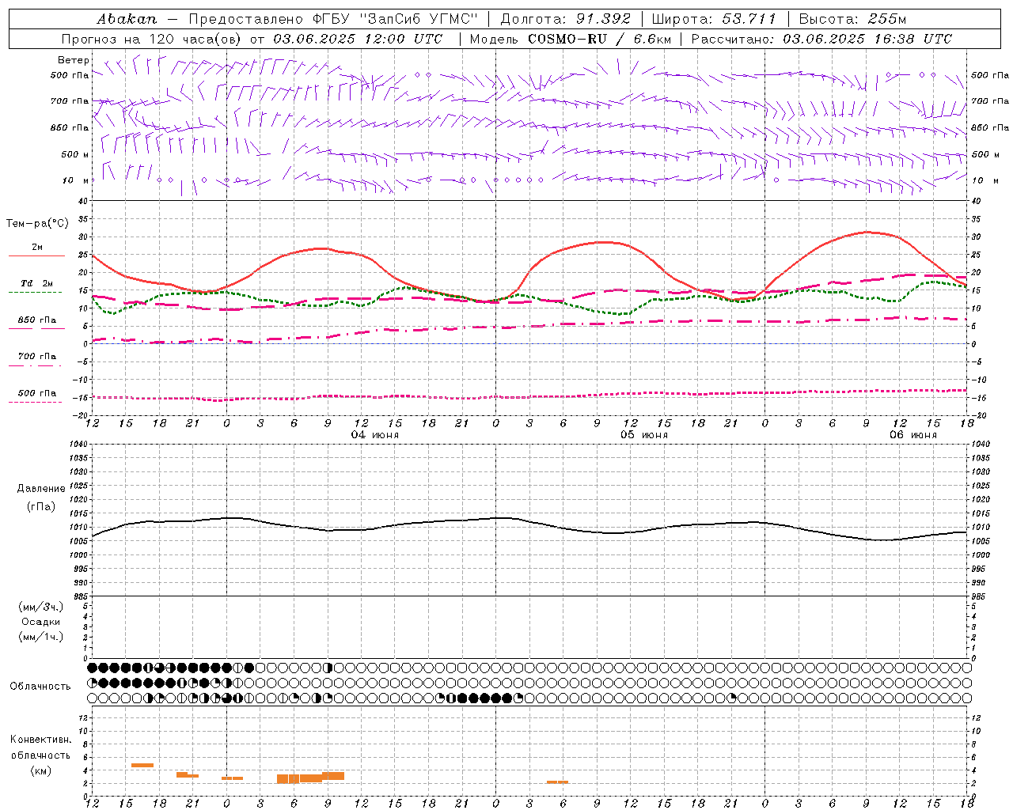
Task: Click the dotted 500 гПа temperature legend line
Action: (35, 402)
